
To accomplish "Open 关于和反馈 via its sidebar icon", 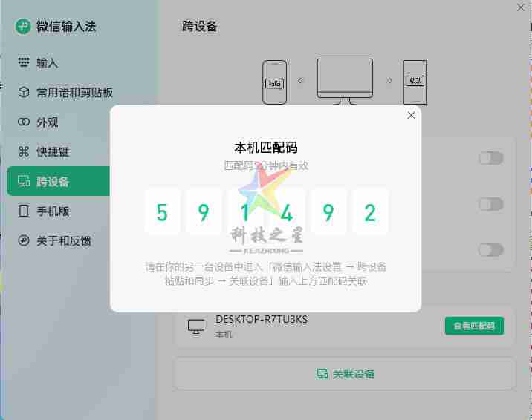I will coord(24,241).
